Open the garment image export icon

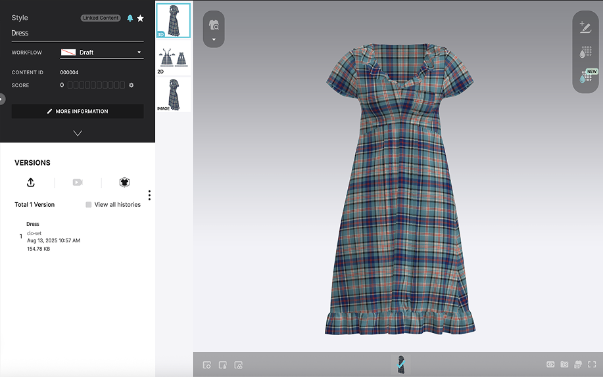[578, 365]
